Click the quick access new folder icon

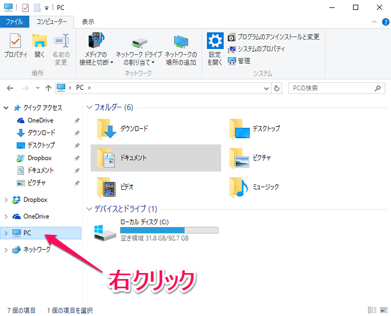(37, 8)
